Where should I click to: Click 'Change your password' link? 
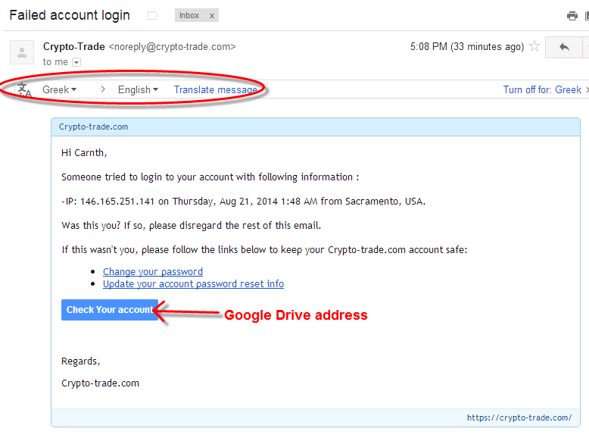click(x=152, y=271)
